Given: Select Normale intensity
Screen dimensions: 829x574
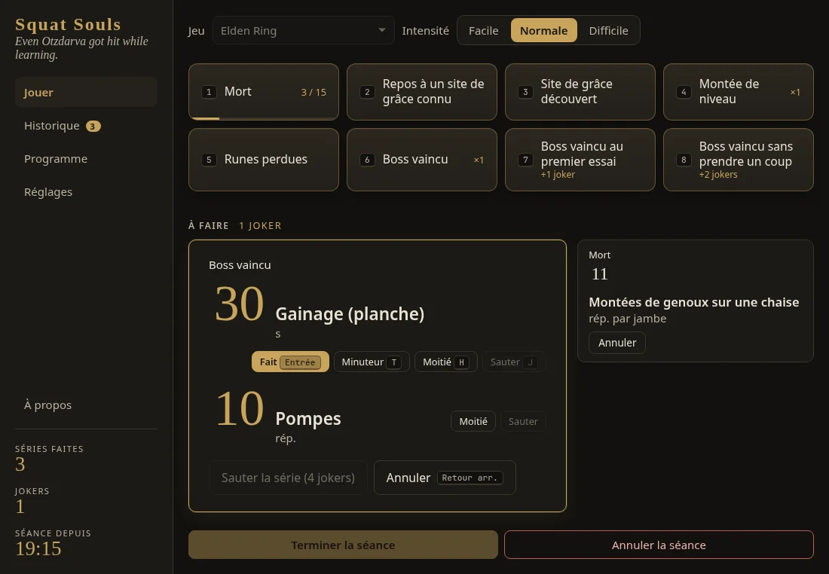Looking at the screenshot, I should pyautogui.click(x=543, y=31).
